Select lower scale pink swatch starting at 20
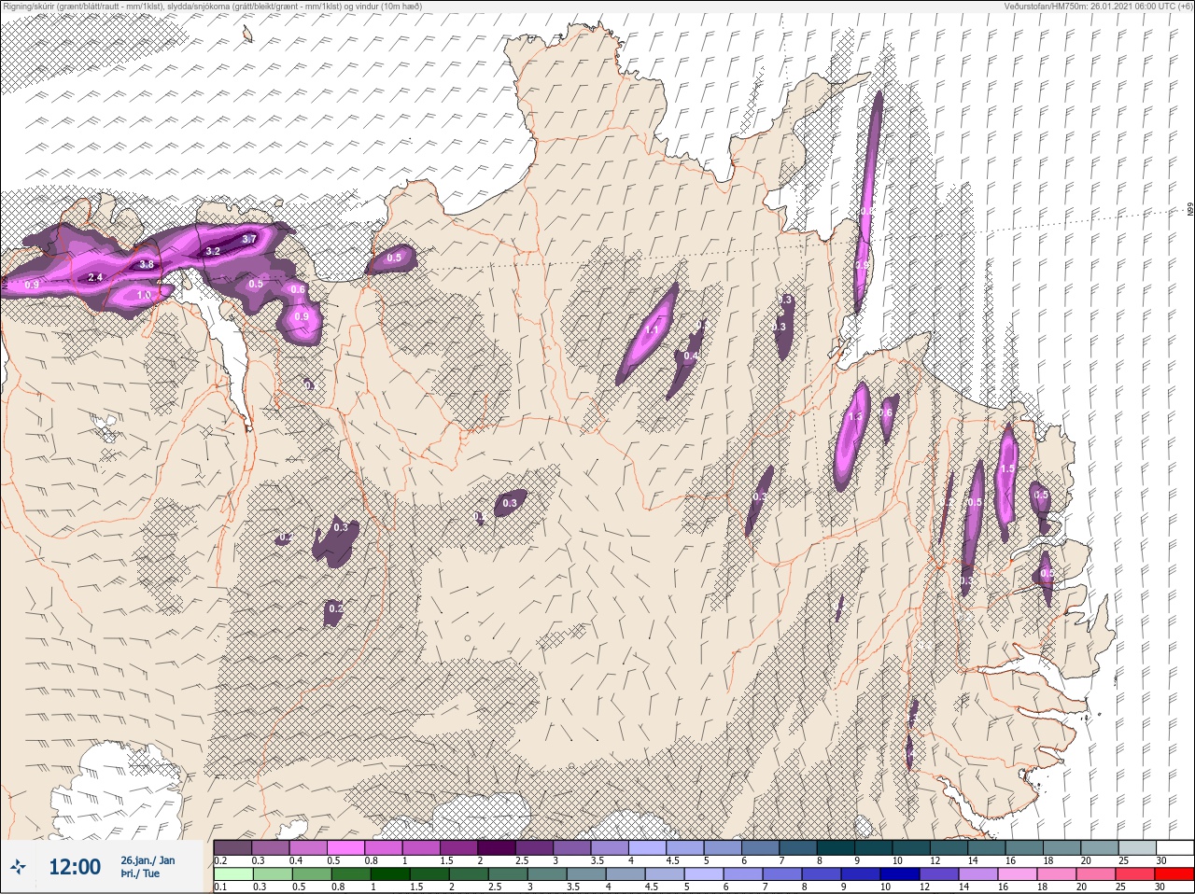The width and height of the screenshot is (1195, 894). pyautogui.click(x=1096, y=874)
